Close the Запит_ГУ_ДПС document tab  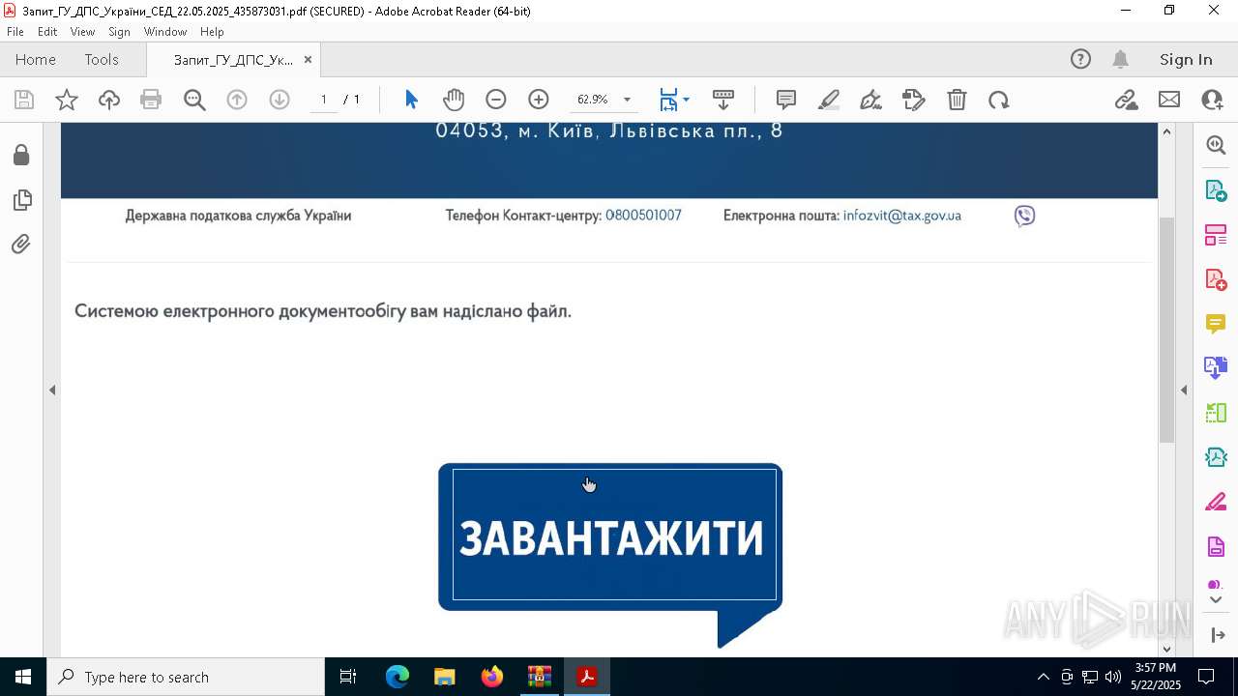(308, 60)
